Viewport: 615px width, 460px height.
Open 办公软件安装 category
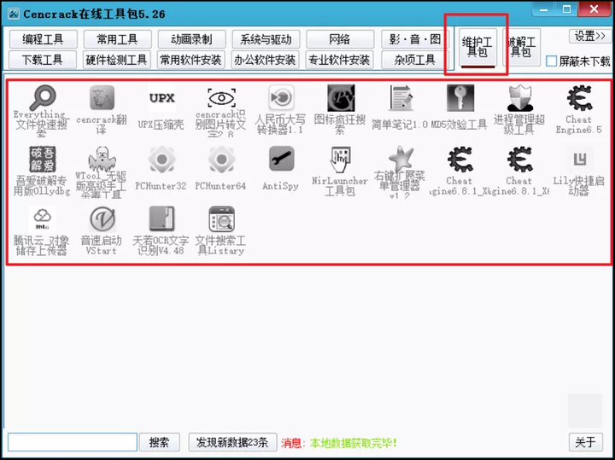tap(265, 60)
